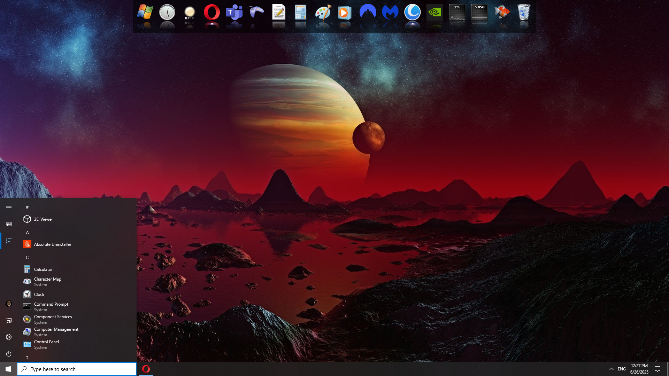The width and height of the screenshot is (669, 376).
Task: Focus the 'Type here to search' box
Action: (x=77, y=369)
